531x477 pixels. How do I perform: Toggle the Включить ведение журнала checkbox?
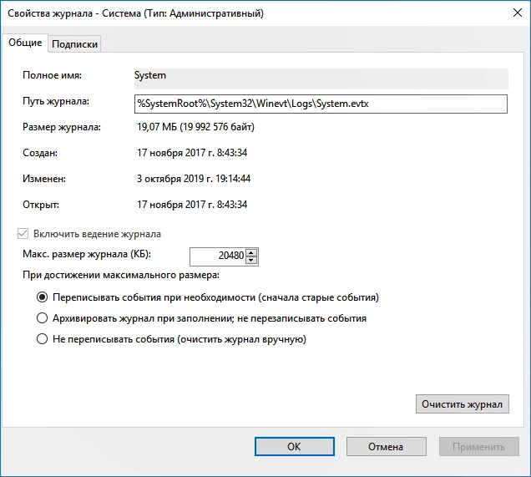pos(23,234)
